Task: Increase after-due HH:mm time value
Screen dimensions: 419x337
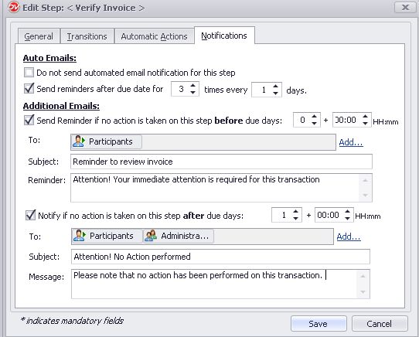Action: coord(347,211)
